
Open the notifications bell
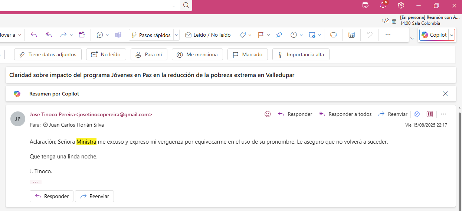click(383, 5)
